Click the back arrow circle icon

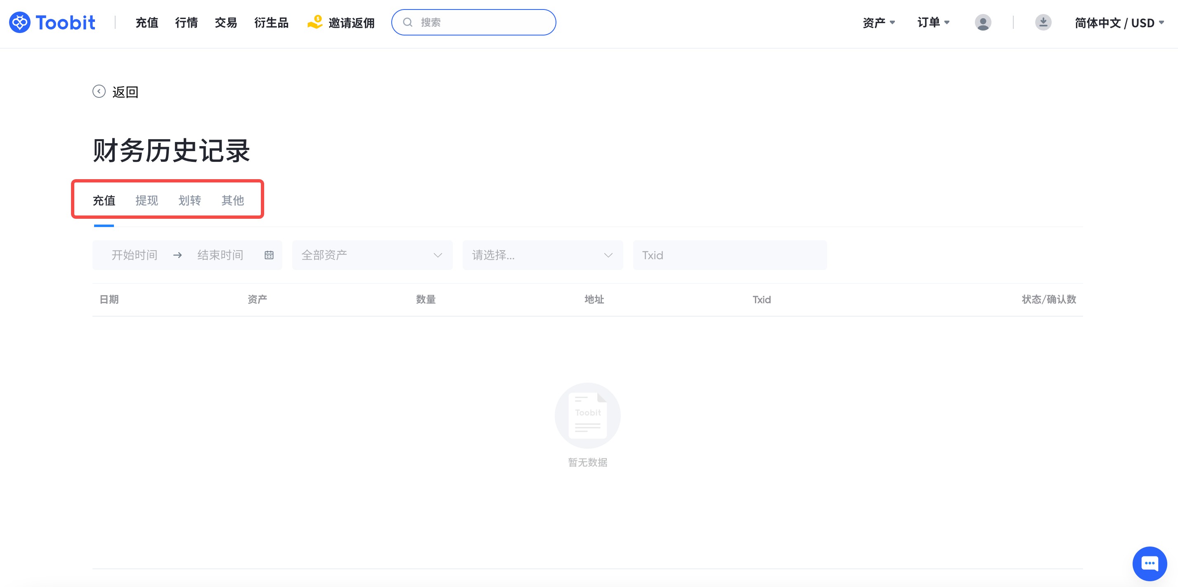point(99,92)
